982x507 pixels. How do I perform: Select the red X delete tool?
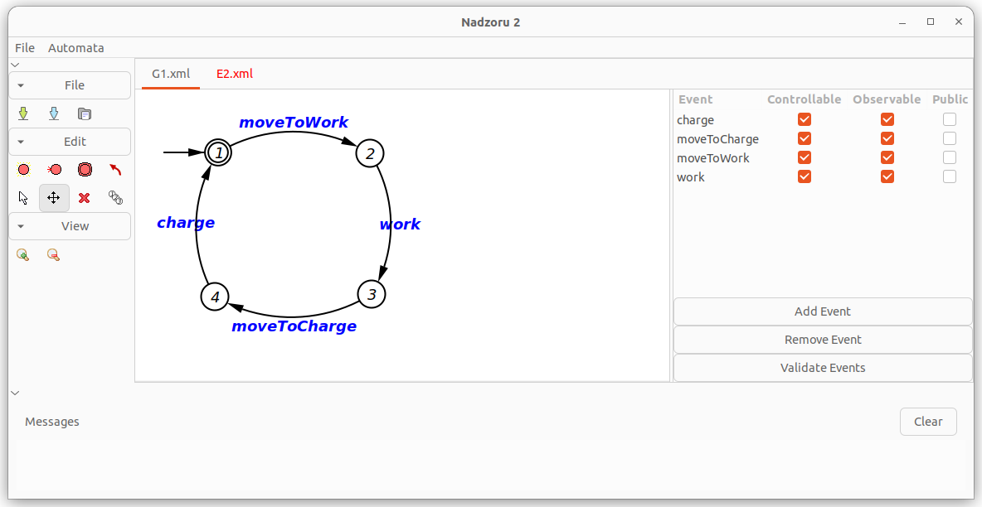click(x=85, y=198)
